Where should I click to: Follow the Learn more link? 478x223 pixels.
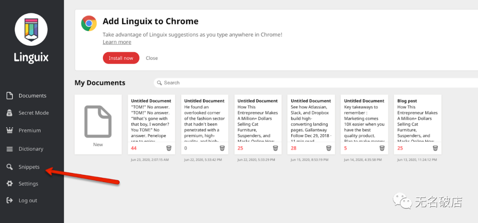[117, 42]
